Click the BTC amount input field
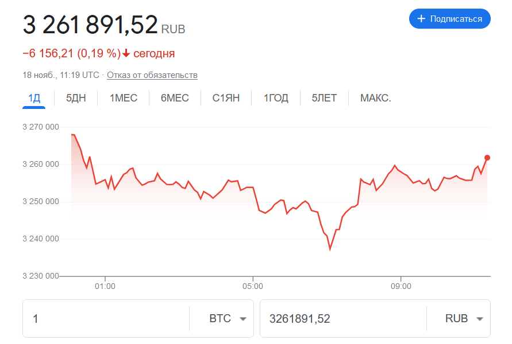512x344 pixels. point(106,319)
